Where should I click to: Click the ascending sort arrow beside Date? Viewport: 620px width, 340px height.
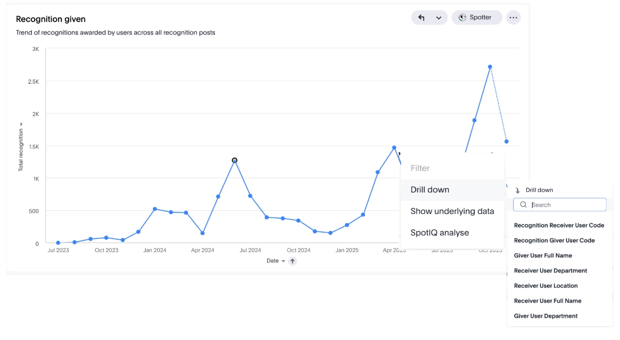click(293, 260)
